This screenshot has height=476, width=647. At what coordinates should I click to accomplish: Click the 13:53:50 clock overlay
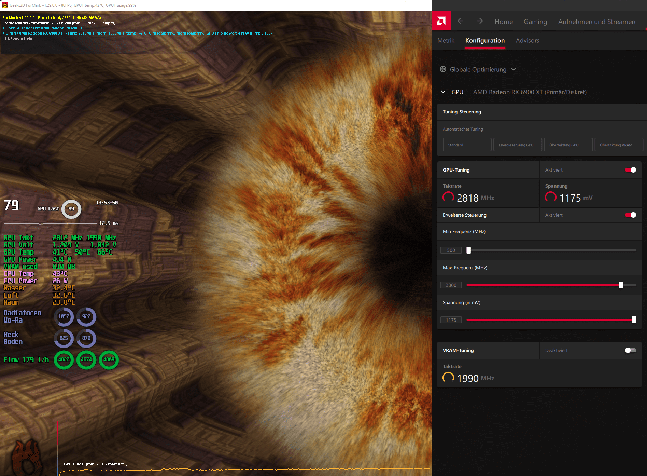(107, 203)
